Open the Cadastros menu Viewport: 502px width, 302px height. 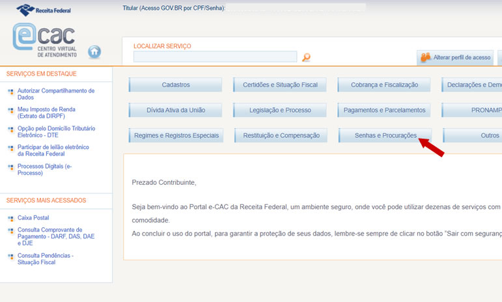tap(176, 85)
